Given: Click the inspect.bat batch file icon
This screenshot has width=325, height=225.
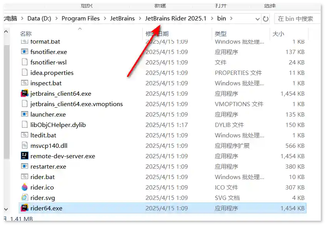Looking at the screenshot, I should 25,83.
